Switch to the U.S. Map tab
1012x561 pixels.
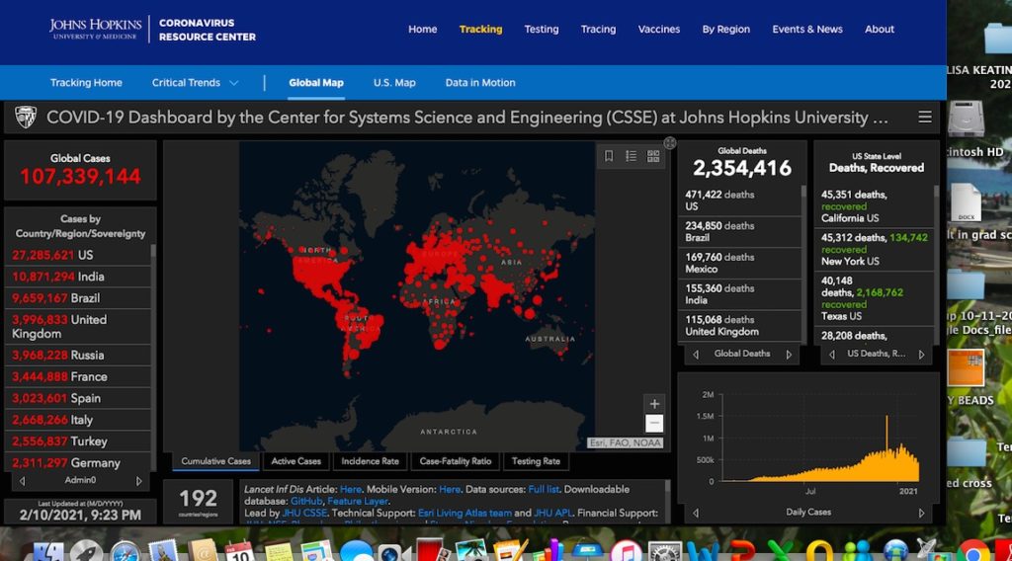click(394, 83)
